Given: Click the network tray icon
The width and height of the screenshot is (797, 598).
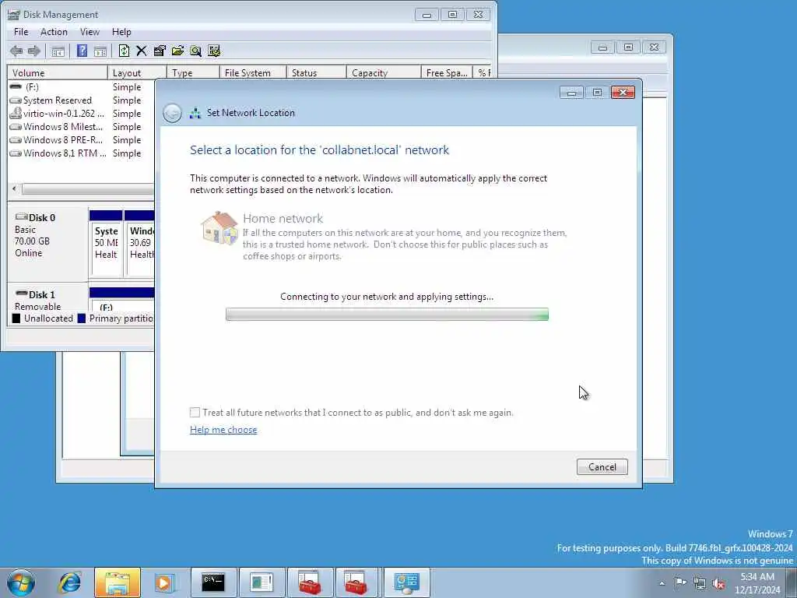Looking at the screenshot, I should [x=700, y=583].
